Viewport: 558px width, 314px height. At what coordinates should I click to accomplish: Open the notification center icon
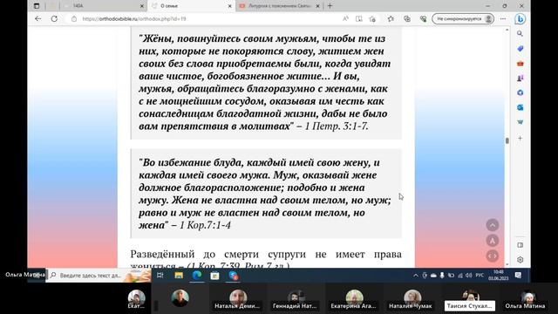point(518,276)
